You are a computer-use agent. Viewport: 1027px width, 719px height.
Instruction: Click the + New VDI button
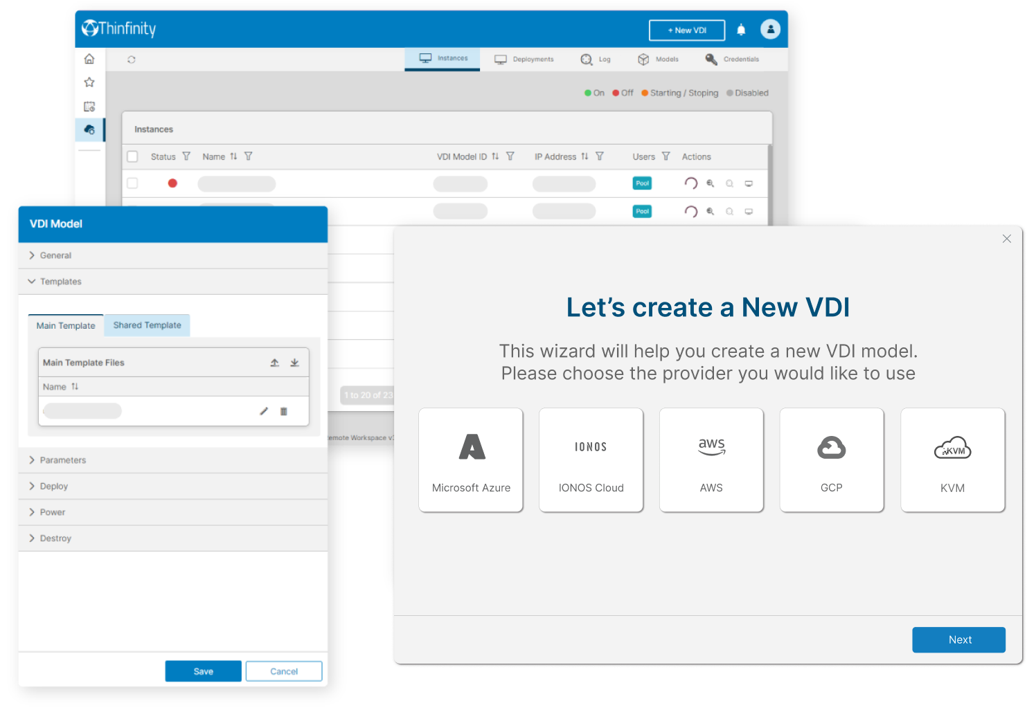(x=687, y=30)
